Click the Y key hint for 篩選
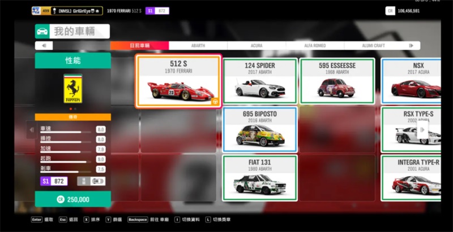The width and height of the screenshot is (453, 232). [x=108, y=220]
